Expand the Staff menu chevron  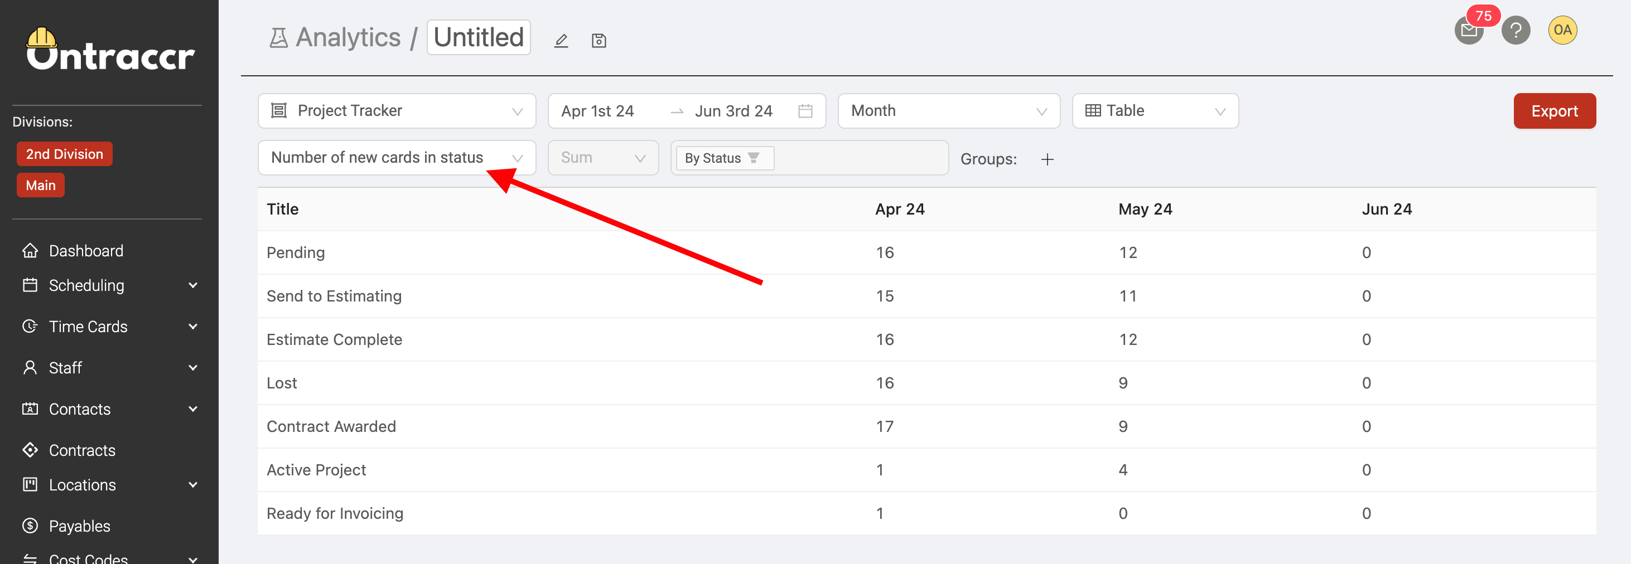click(193, 368)
